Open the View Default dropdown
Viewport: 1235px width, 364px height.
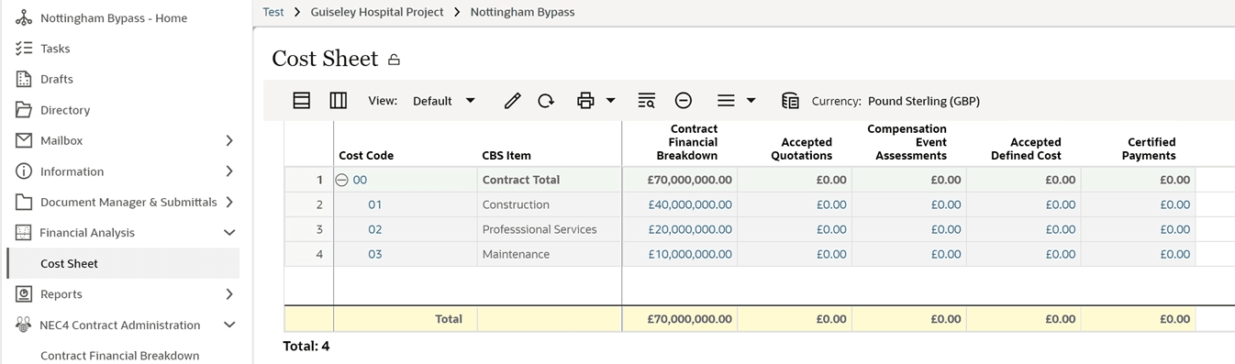444,101
